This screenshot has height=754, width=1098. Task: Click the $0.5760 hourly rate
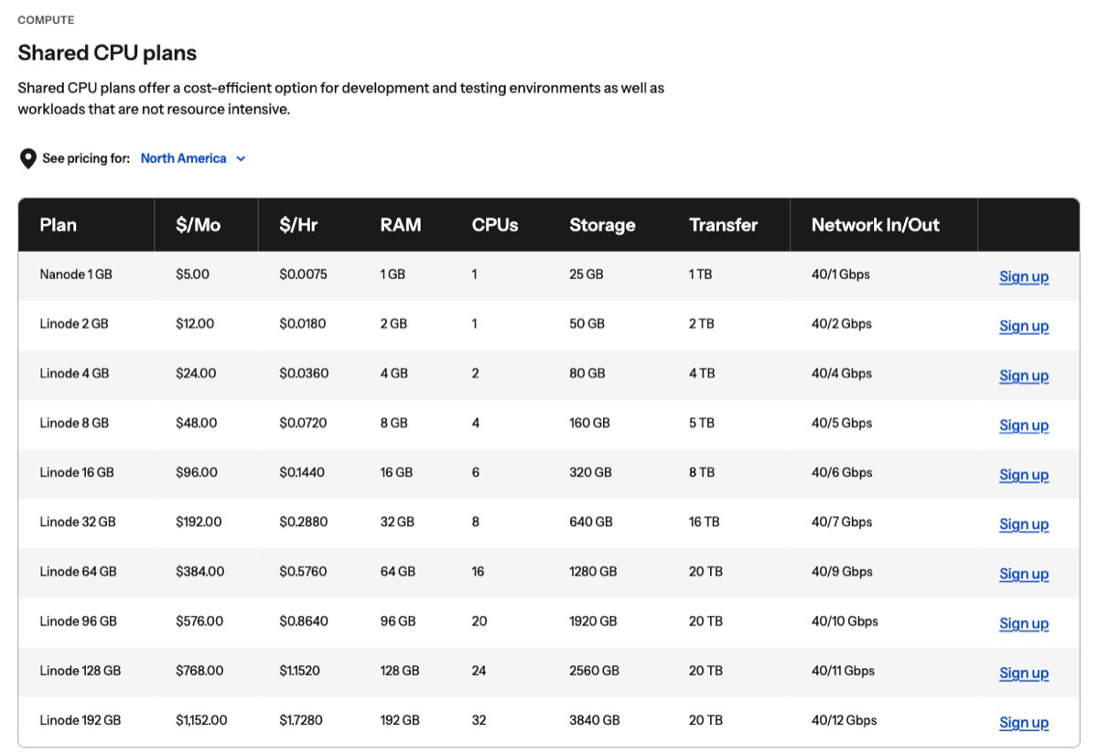coord(304,571)
